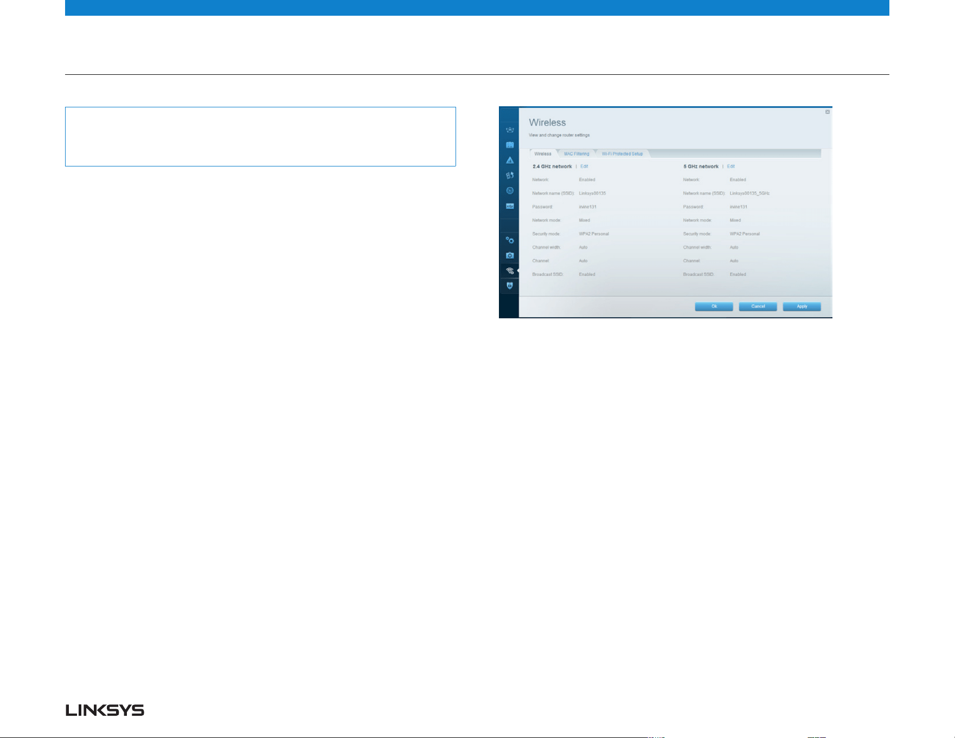Click the Cancel button
955x738 pixels.
758,306
